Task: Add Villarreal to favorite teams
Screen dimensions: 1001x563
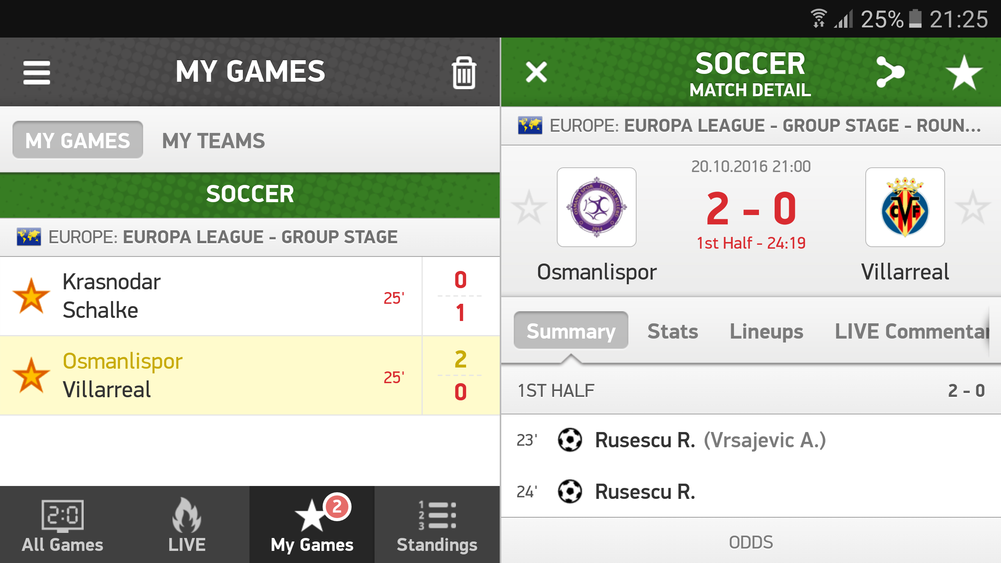Action: (972, 207)
